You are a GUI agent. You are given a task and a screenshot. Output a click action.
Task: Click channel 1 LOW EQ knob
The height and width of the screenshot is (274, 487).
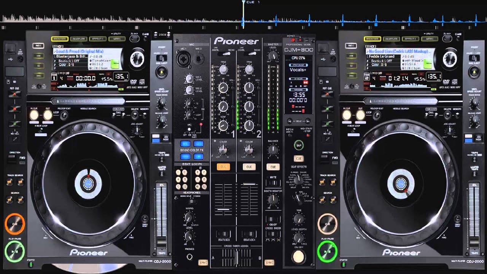pyautogui.click(x=223, y=125)
